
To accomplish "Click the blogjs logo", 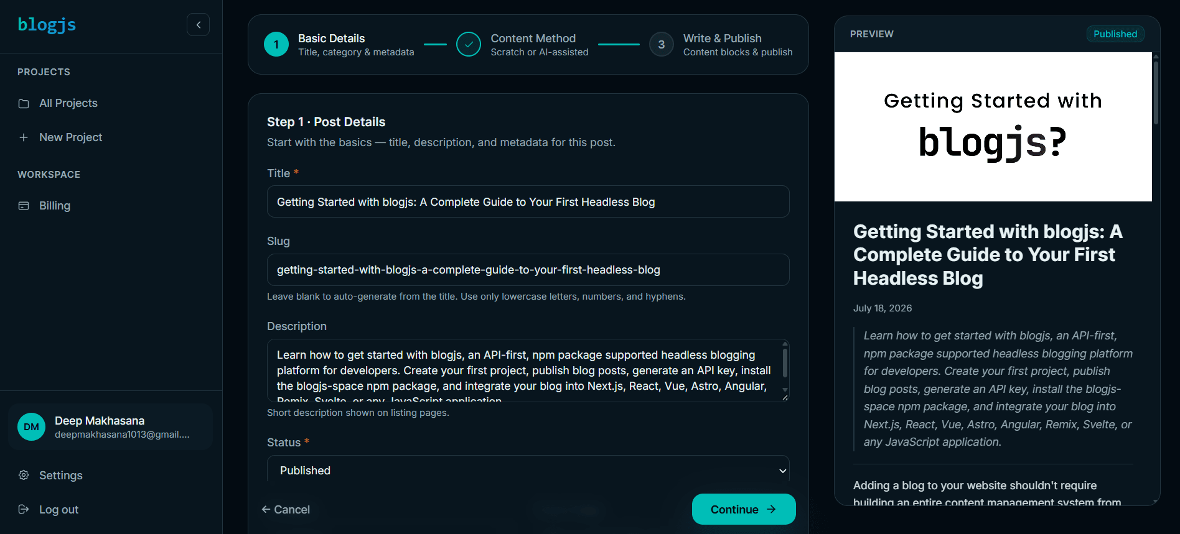I will point(47,25).
